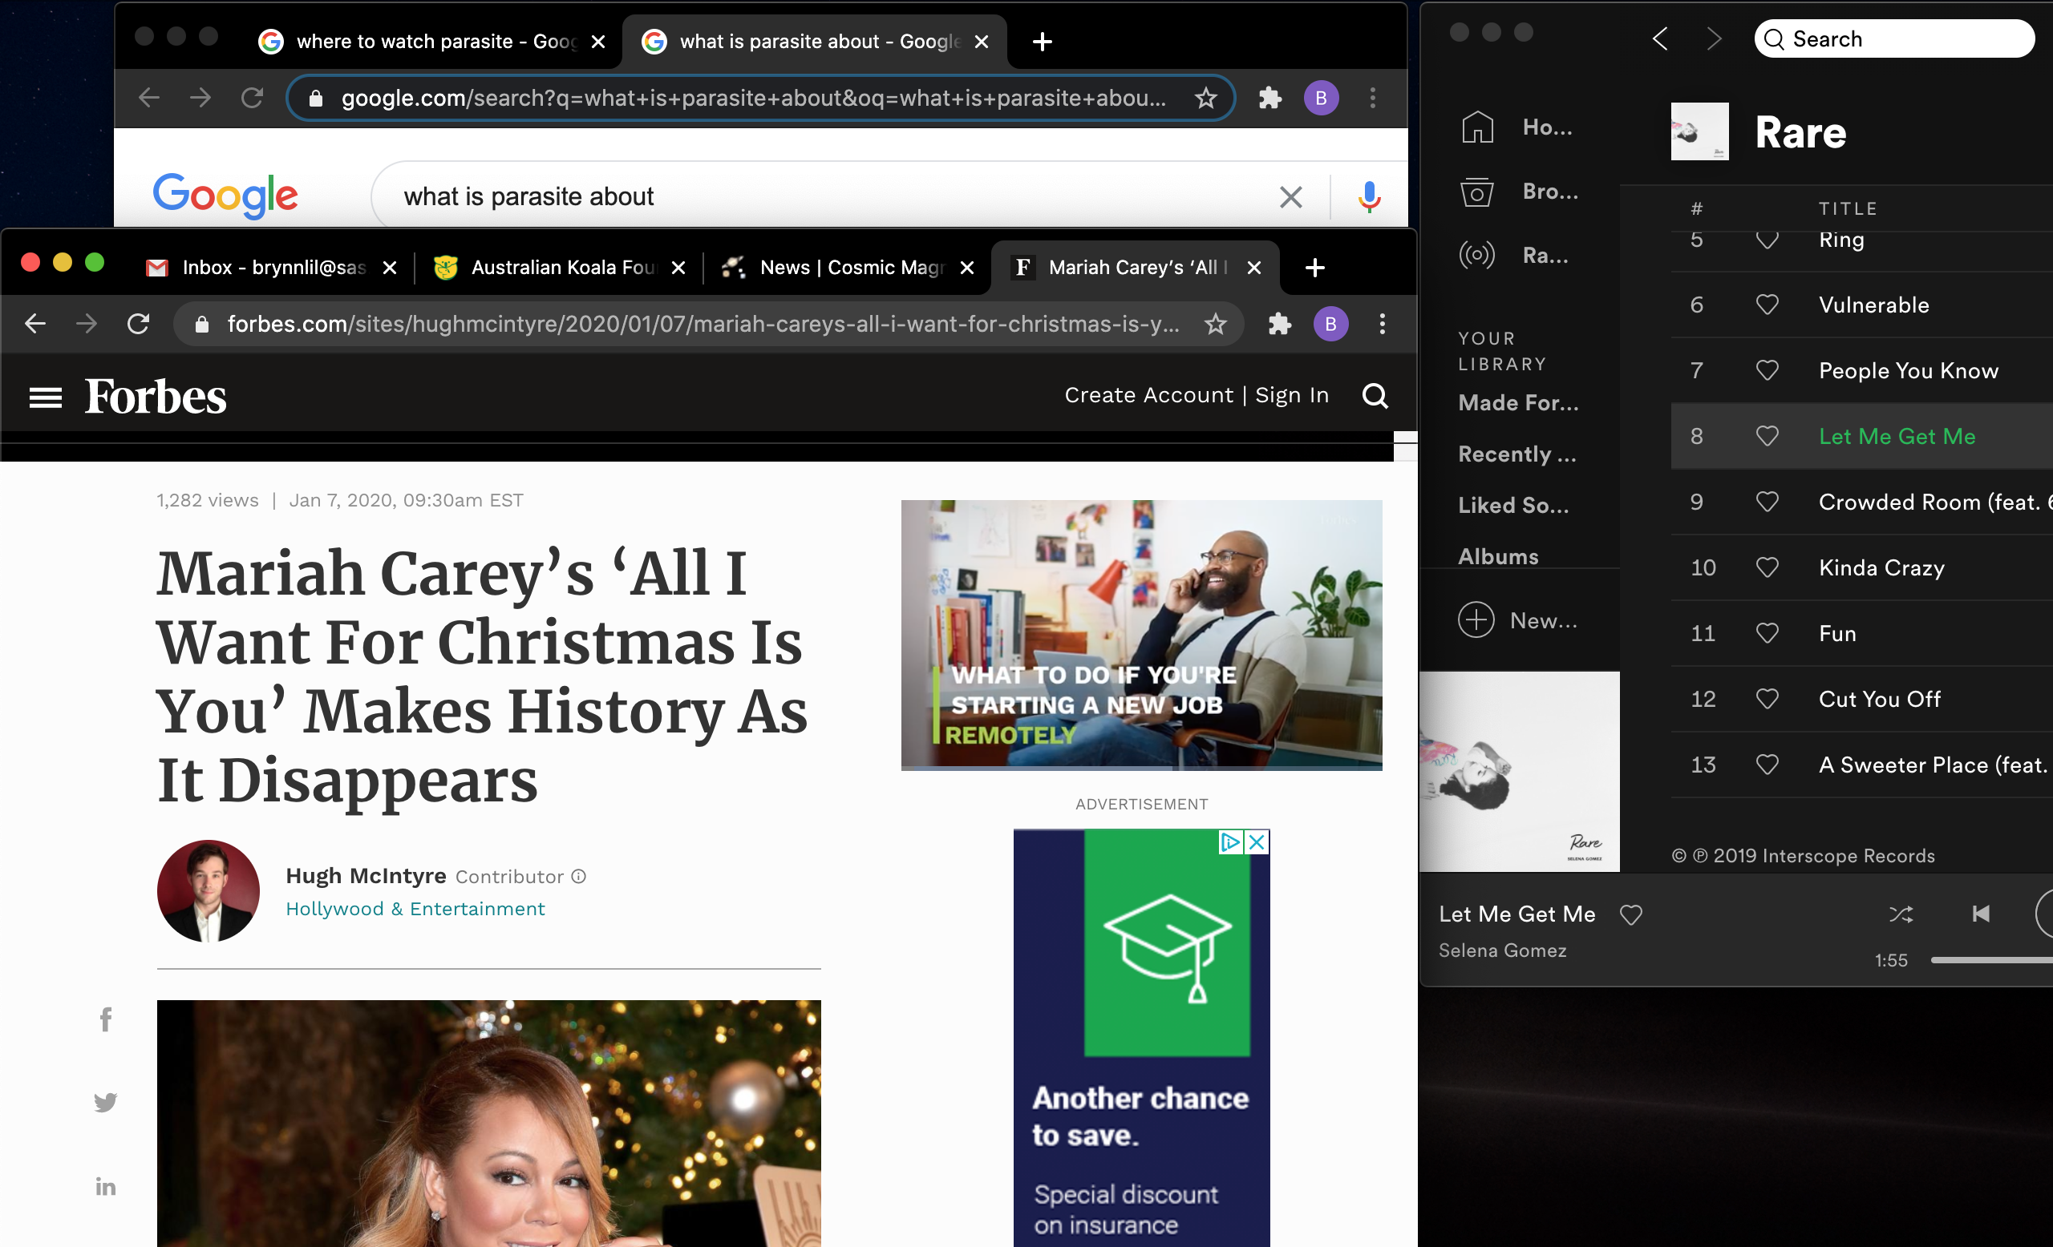Open Extensions puzzle icon in Forbes window

1279,324
